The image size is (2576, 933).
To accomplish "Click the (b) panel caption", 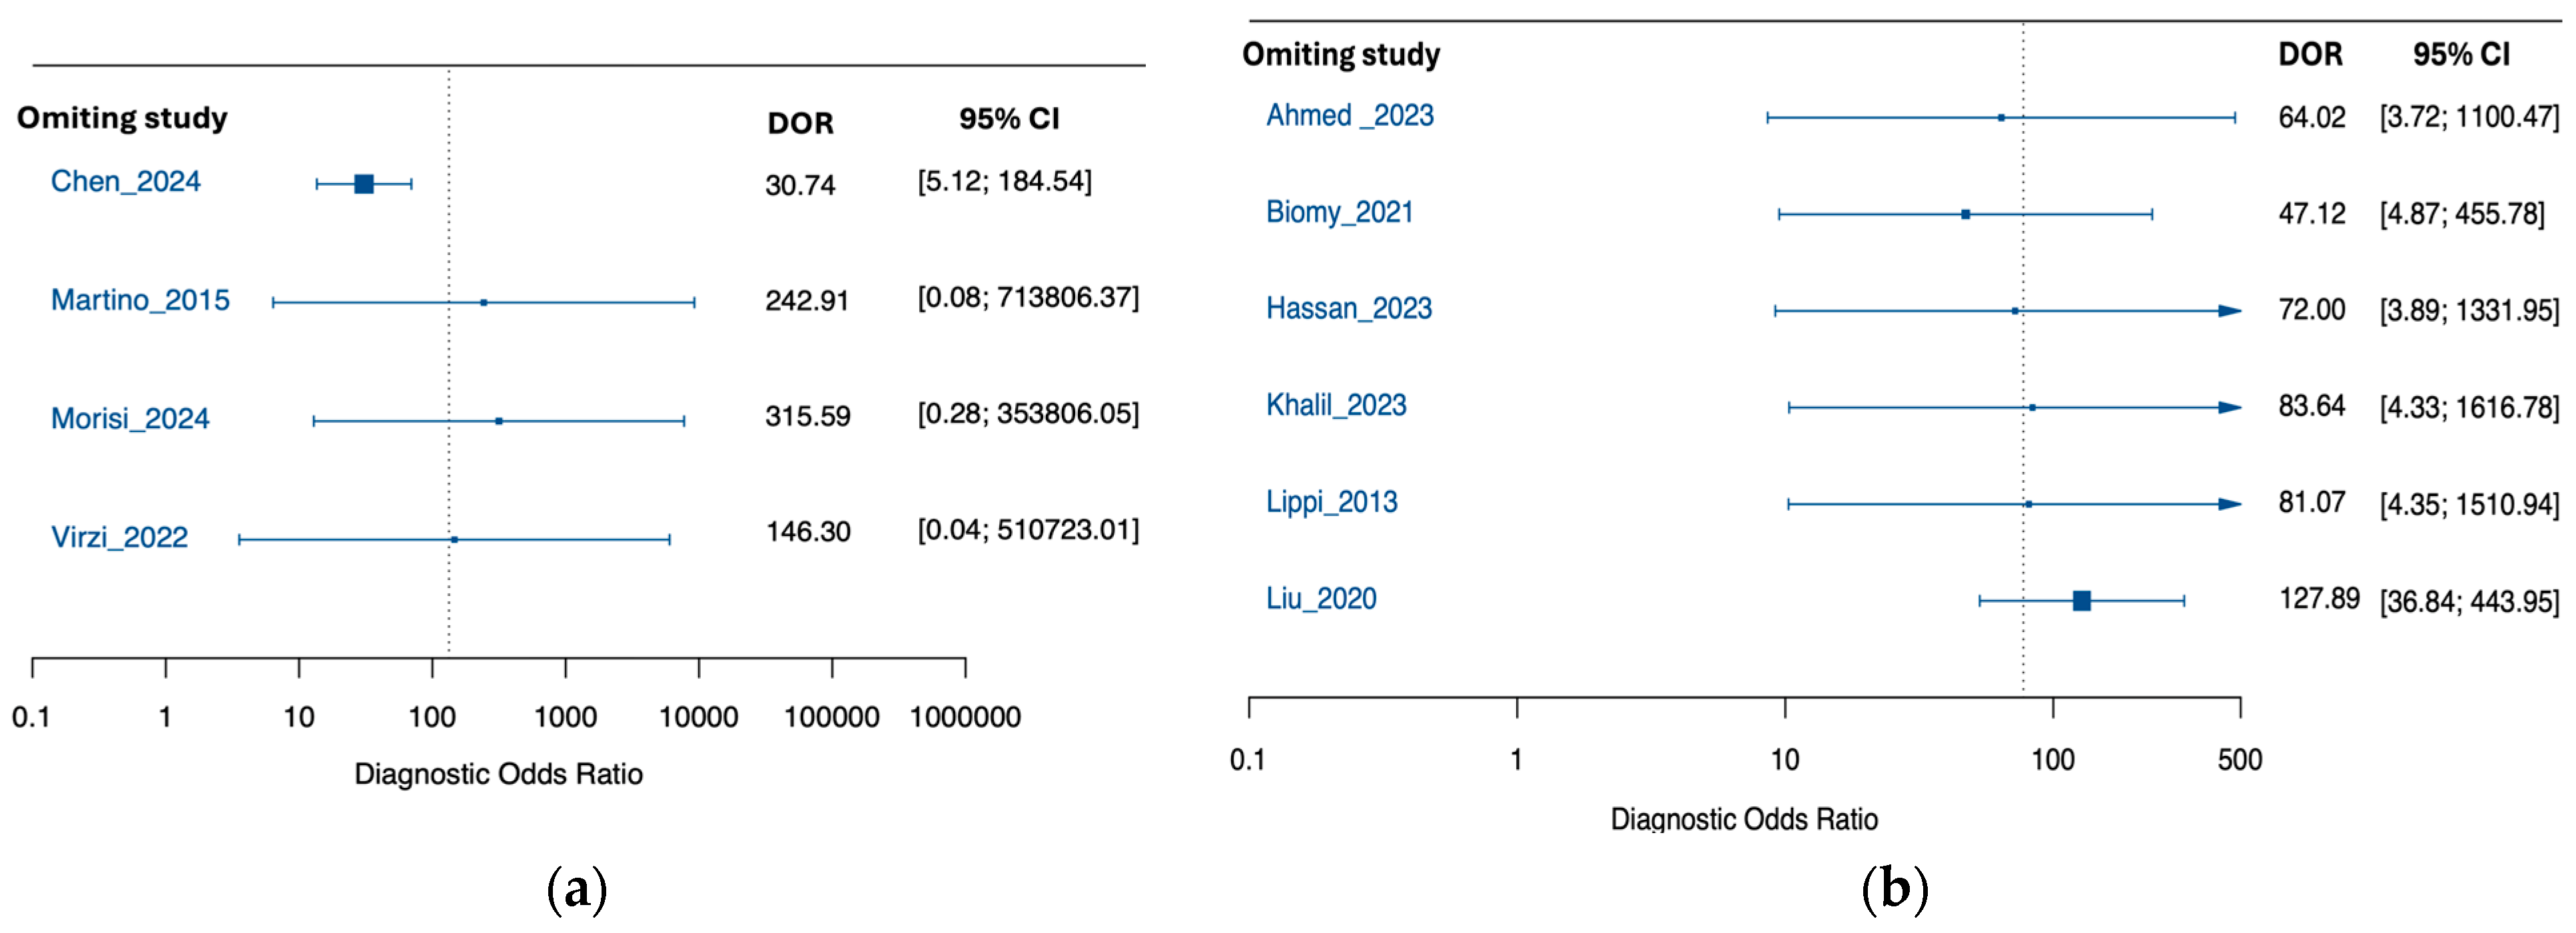I will (1894, 888).
